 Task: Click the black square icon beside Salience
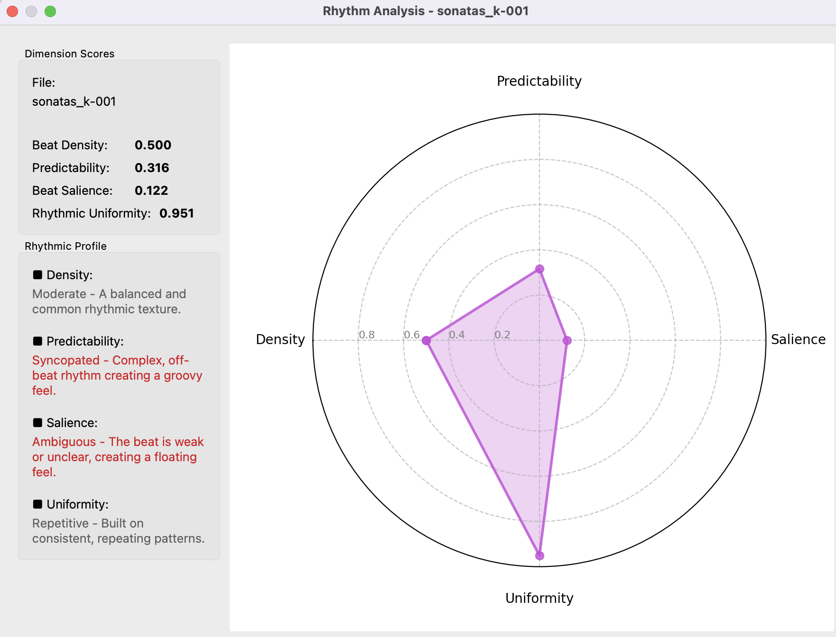[x=37, y=423]
